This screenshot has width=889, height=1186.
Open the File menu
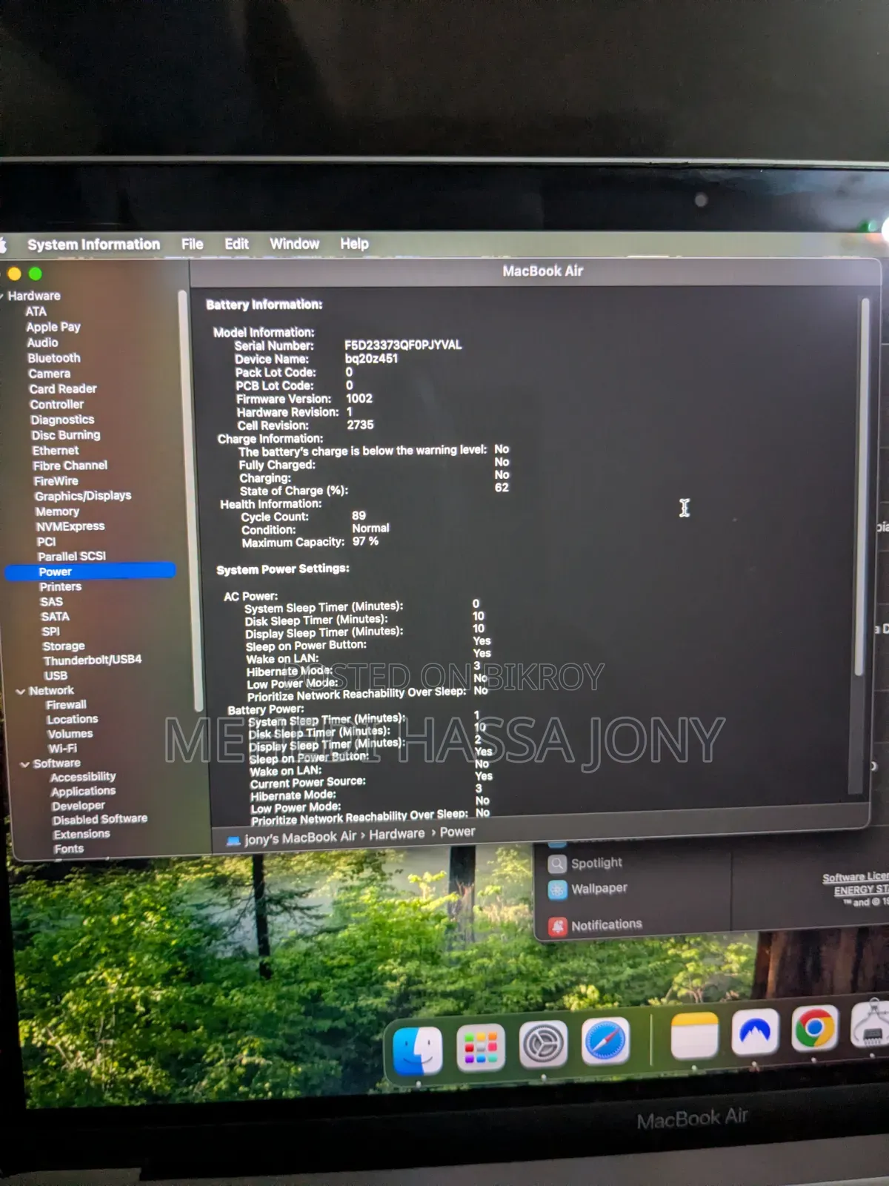[x=192, y=244]
